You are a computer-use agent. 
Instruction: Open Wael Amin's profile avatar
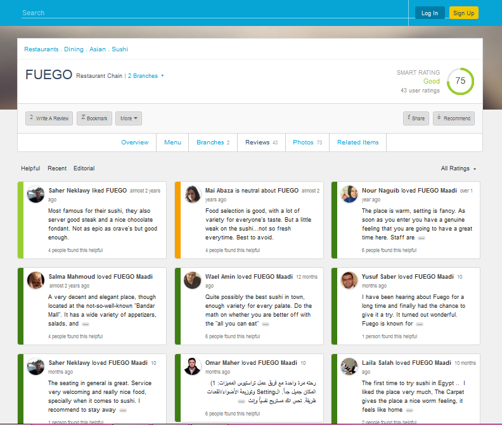[193, 280]
